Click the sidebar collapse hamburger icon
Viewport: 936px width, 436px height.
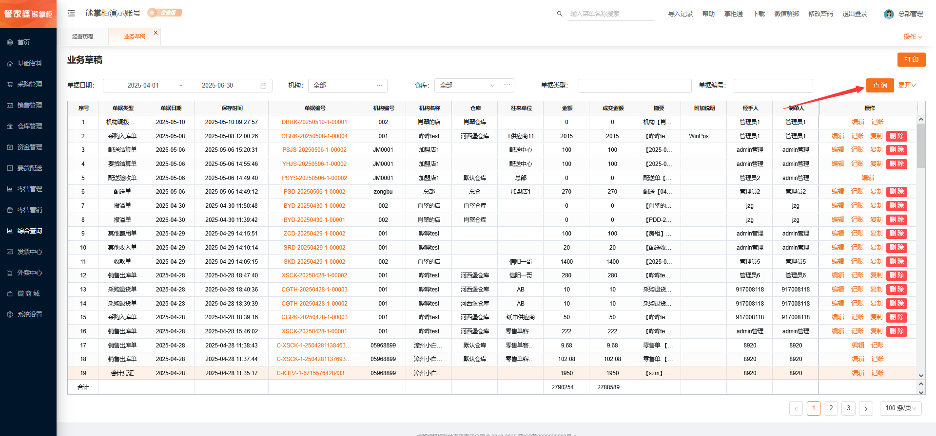71,13
